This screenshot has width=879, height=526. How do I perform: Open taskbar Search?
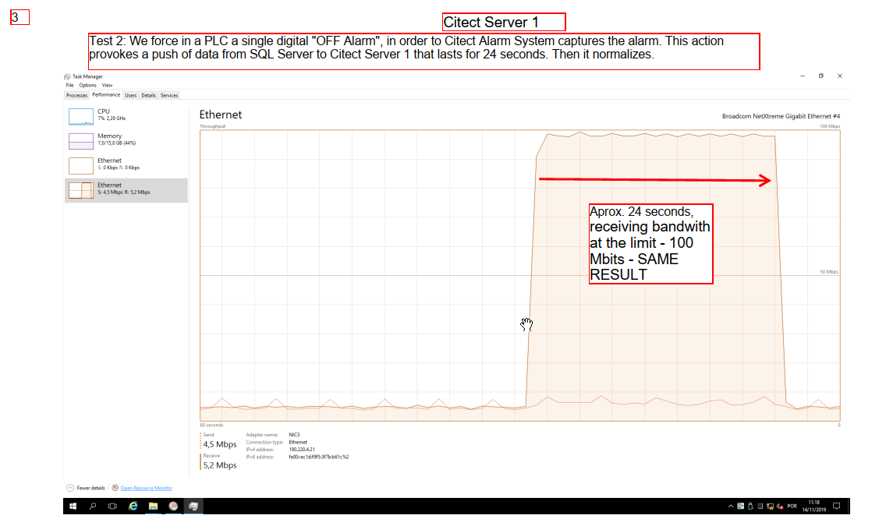[x=93, y=507]
